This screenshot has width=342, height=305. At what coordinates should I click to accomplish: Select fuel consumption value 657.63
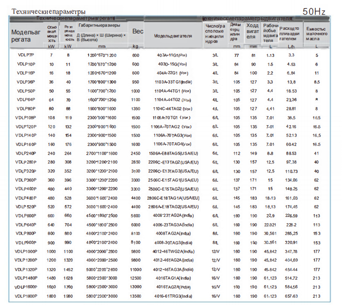(291, 296)
